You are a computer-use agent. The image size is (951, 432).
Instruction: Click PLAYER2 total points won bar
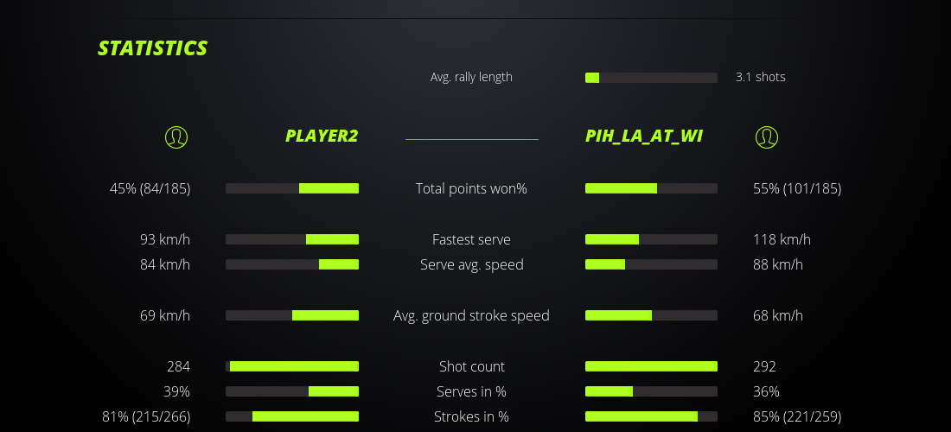point(292,188)
